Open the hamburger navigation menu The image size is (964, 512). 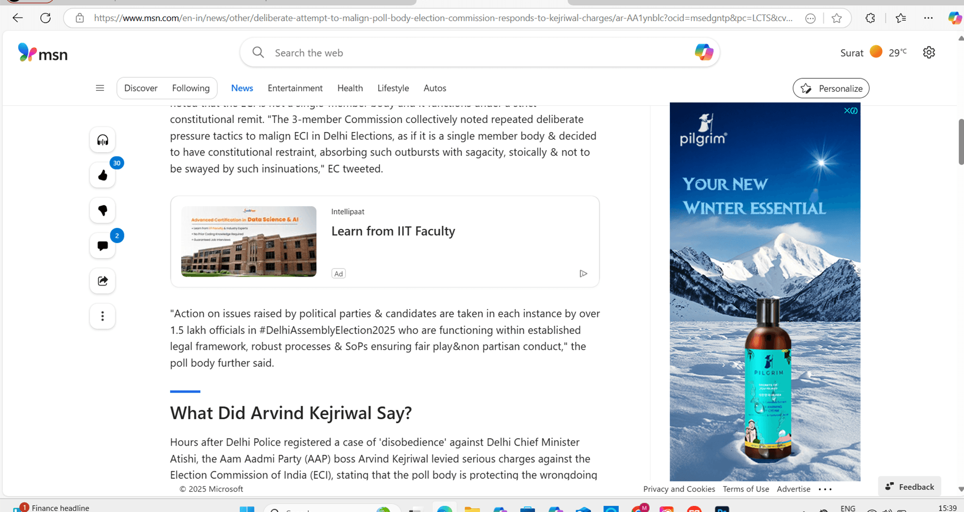100,88
